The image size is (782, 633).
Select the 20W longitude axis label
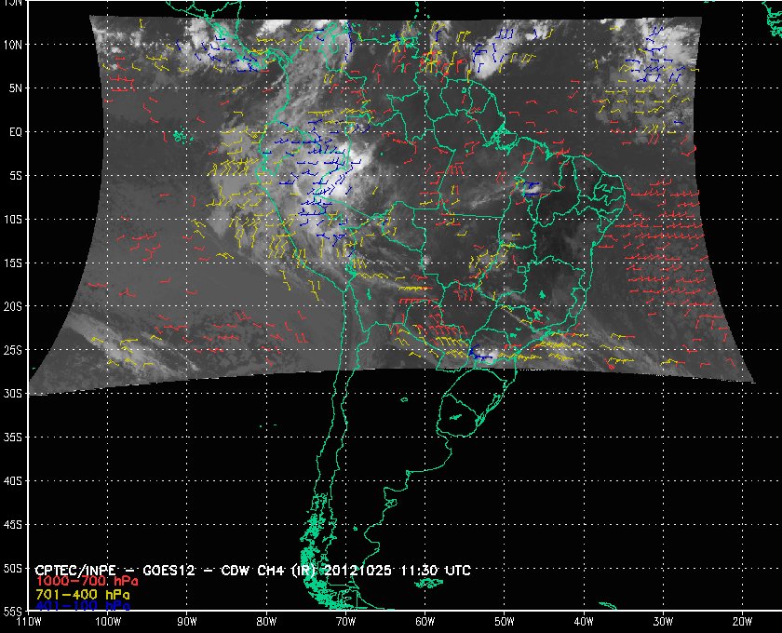click(x=742, y=623)
